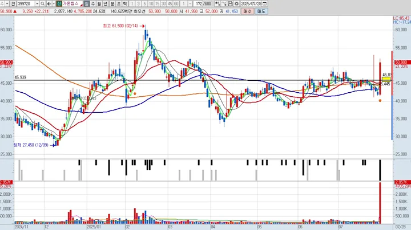This screenshot has width=411, height=230.
Task: Click the candle count field showing 172
Action: (x=198, y=3)
